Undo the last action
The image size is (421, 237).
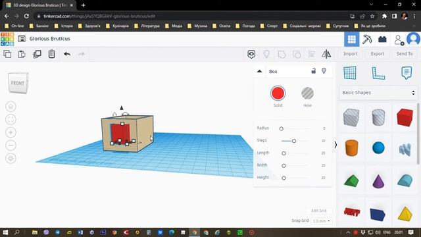(x=67, y=54)
